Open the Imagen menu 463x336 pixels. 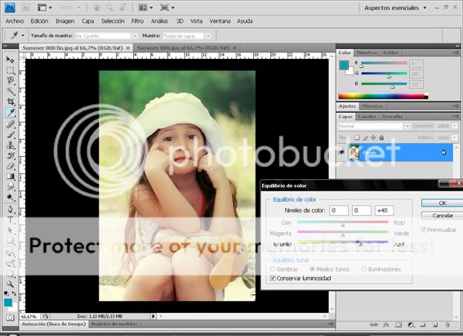65,21
